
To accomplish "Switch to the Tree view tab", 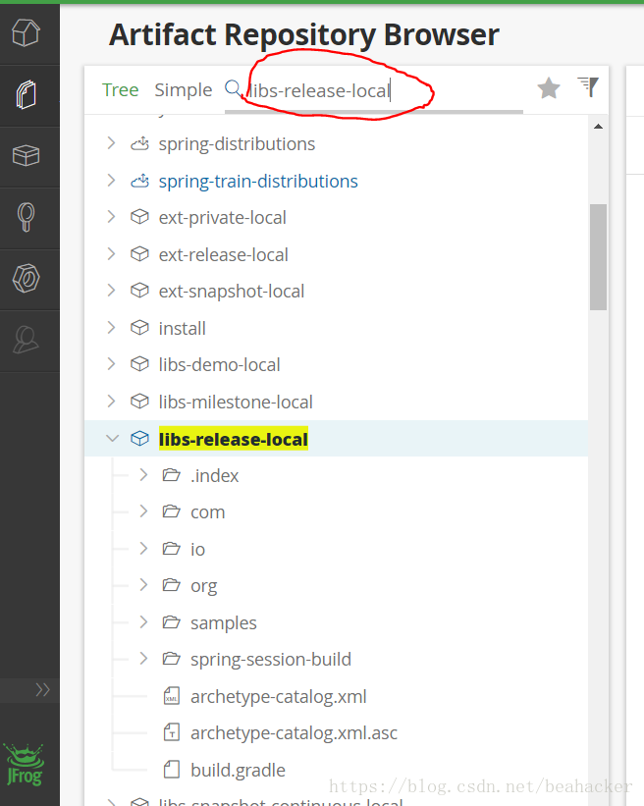I will [x=121, y=90].
